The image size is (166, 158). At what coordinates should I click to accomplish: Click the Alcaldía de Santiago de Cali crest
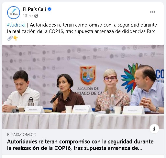pos(88,75)
